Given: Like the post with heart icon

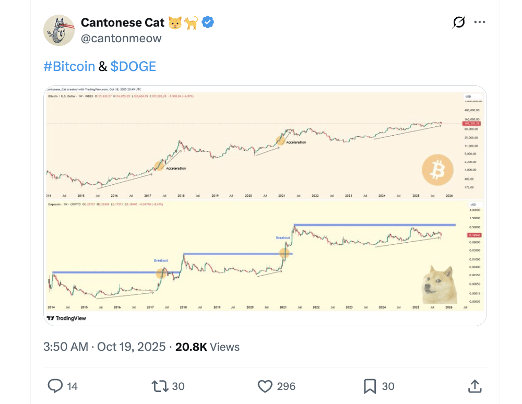Looking at the screenshot, I should point(265,386).
